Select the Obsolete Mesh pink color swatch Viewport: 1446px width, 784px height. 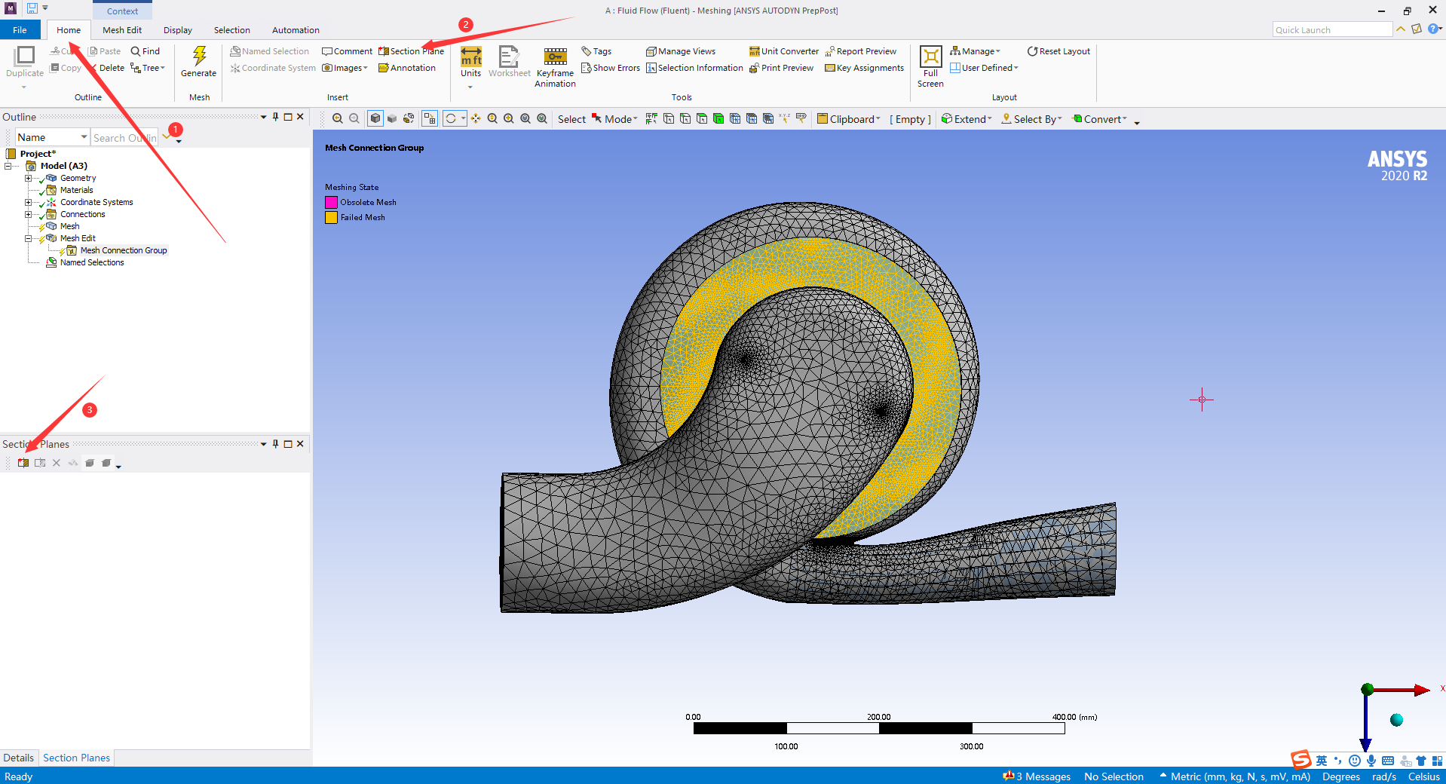(x=331, y=202)
